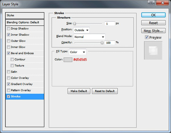Screen dimensions: 171x133
Task: Click the stroke Size input field
Action: (110, 24)
